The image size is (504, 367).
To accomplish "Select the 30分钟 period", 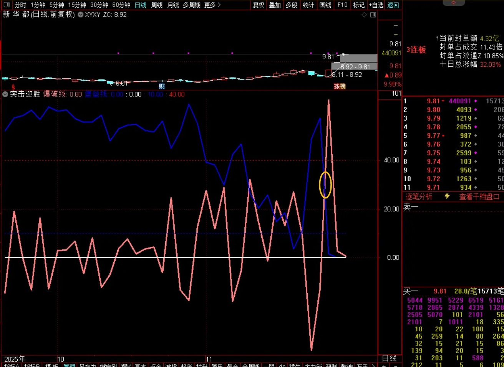I will pos(99,5).
